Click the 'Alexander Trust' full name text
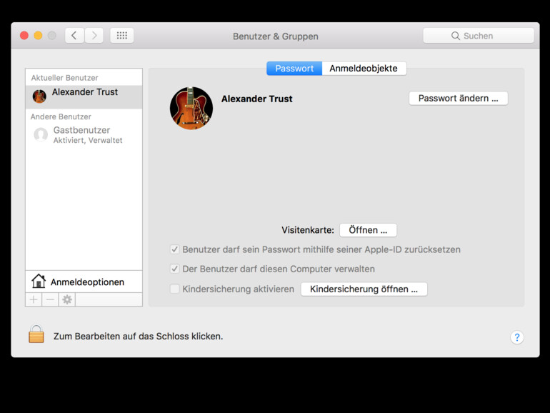This screenshot has width=550, height=413. 256,99
